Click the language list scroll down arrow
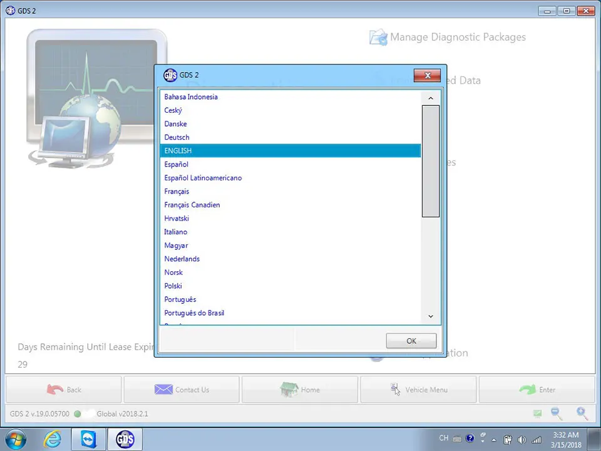The width and height of the screenshot is (601, 451). (431, 316)
